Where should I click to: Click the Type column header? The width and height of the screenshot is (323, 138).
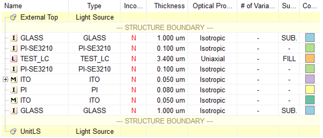(94, 6)
